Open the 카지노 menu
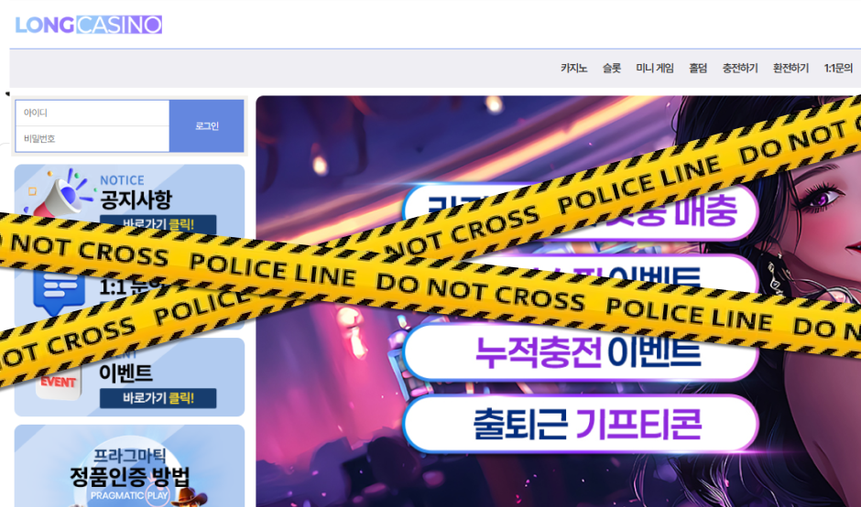Screen dimensions: 861x507 click(573, 68)
